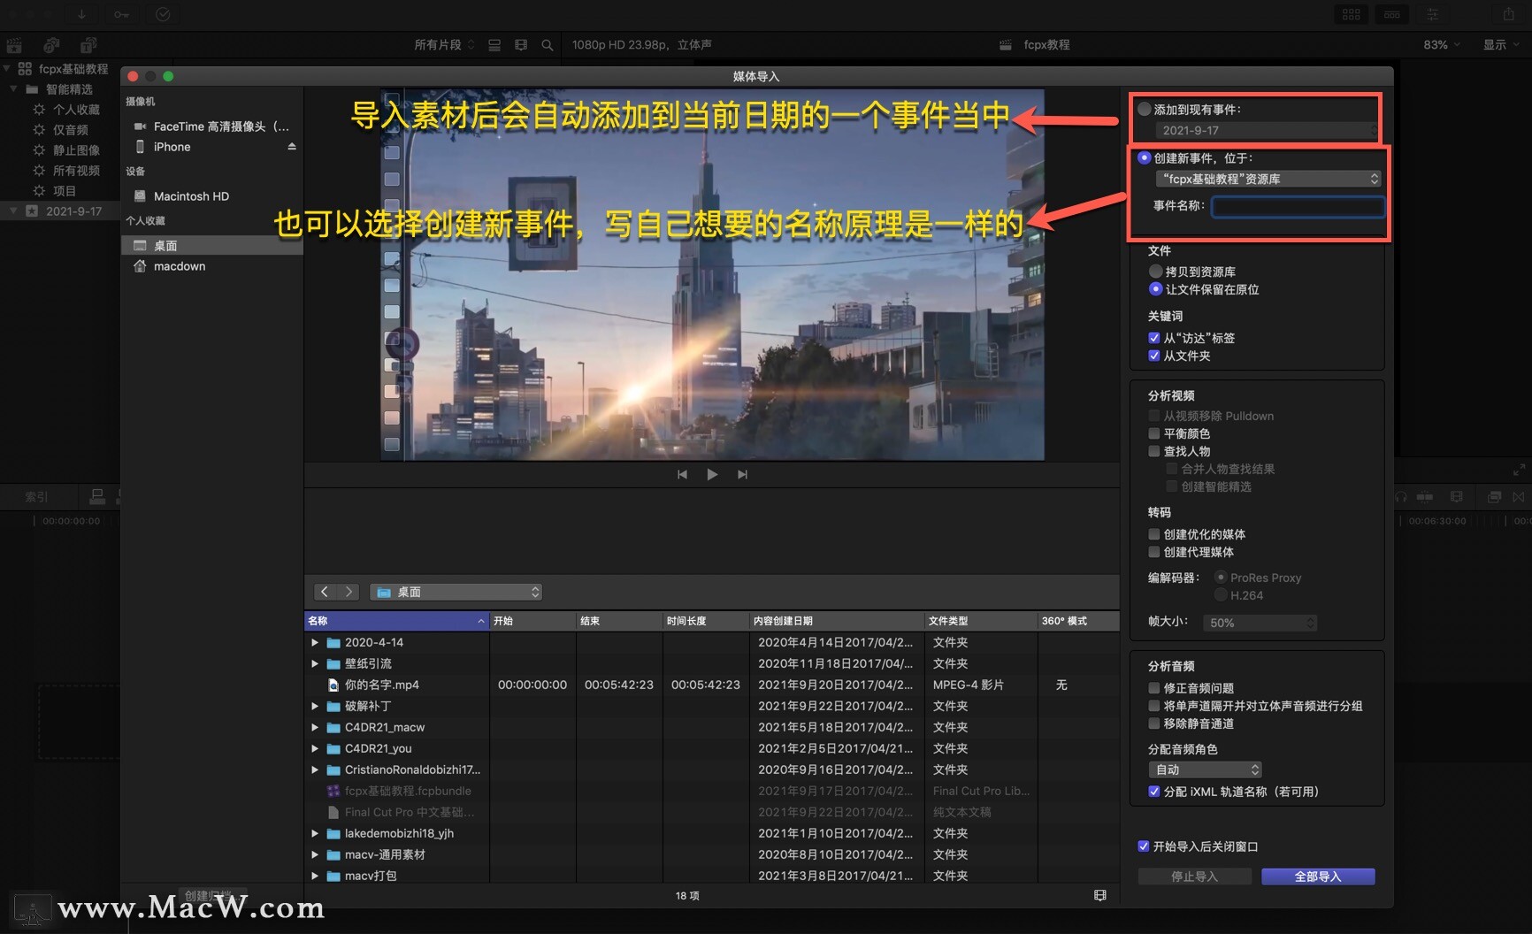This screenshot has width=1532, height=934.
Task: Open the libraries sidebar icon
Action: pos(14,45)
